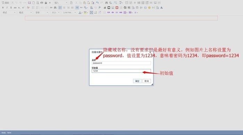Click the Block Quote icon

pos(51,8)
